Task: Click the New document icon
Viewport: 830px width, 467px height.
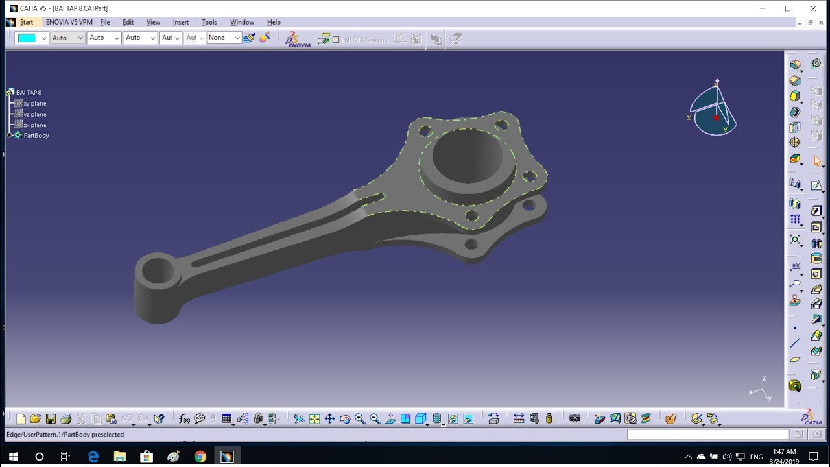Action: click(21, 419)
